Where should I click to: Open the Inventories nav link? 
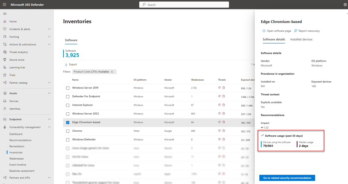pos(16,152)
